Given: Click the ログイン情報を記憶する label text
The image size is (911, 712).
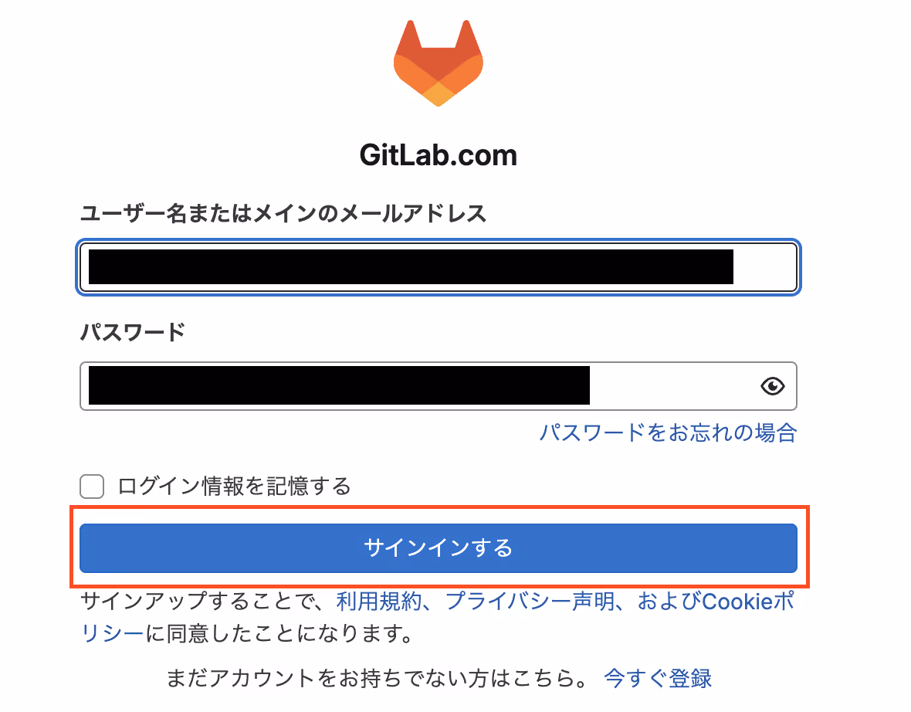Looking at the screenshot, I should (234, 486).
